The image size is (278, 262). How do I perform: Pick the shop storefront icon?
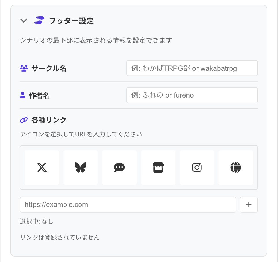pos(158,167)
